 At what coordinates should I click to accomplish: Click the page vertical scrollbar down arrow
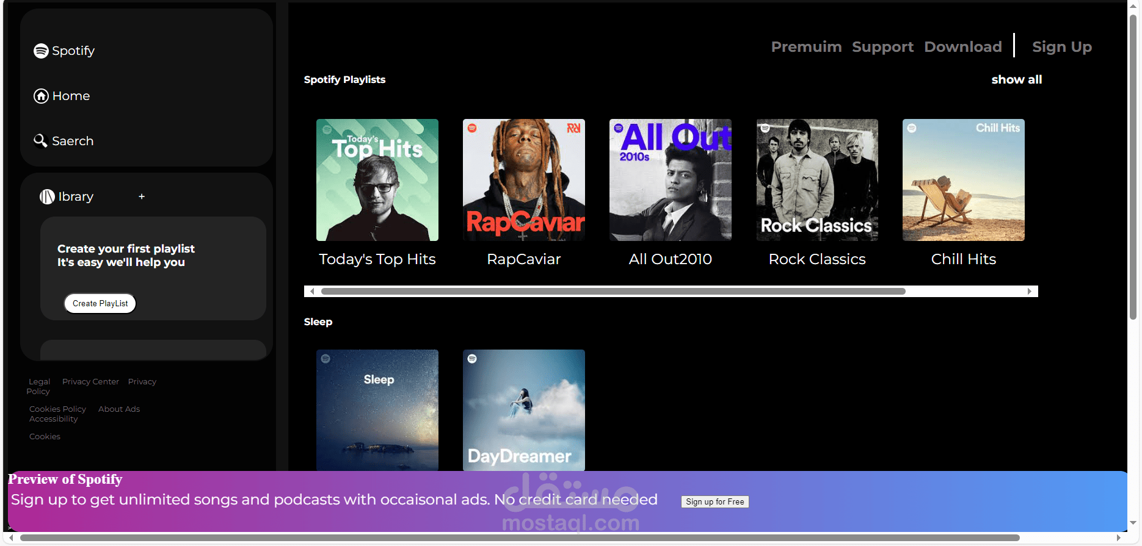[x=1133, y=523]
